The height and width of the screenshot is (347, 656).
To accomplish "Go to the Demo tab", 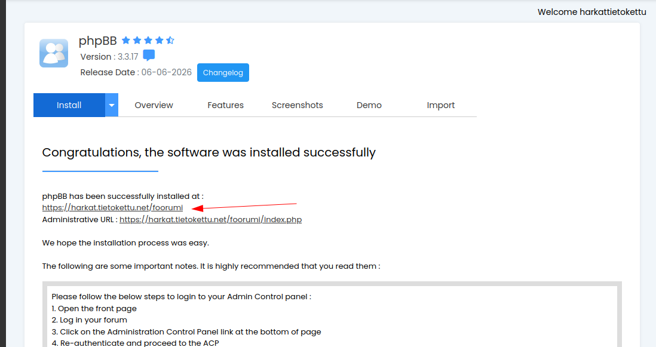I will tap(369, 105).
